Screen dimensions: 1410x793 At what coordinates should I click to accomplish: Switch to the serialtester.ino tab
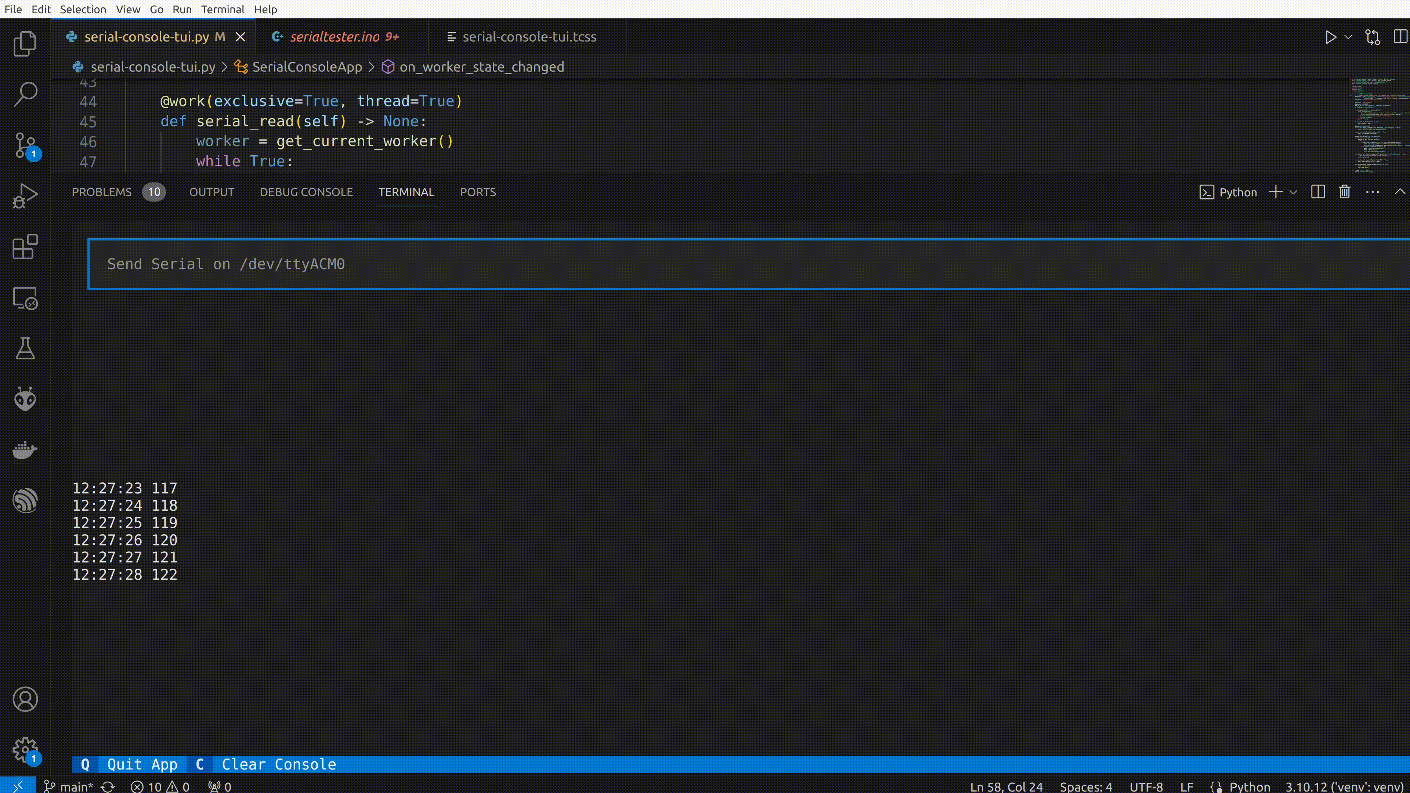pos(335,37)
